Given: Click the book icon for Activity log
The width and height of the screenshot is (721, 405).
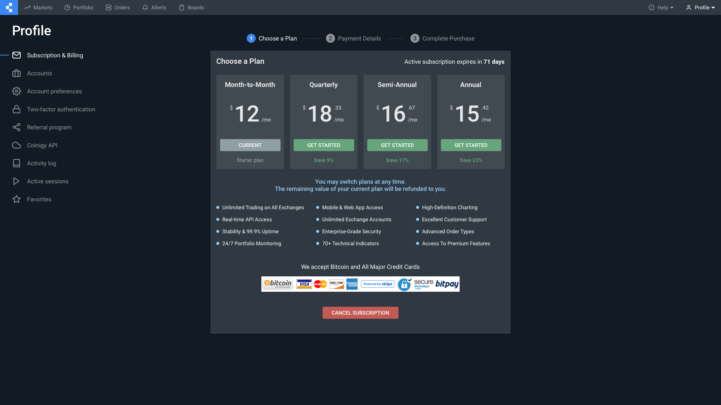Looking at the screenshot, I should [17, 163].
